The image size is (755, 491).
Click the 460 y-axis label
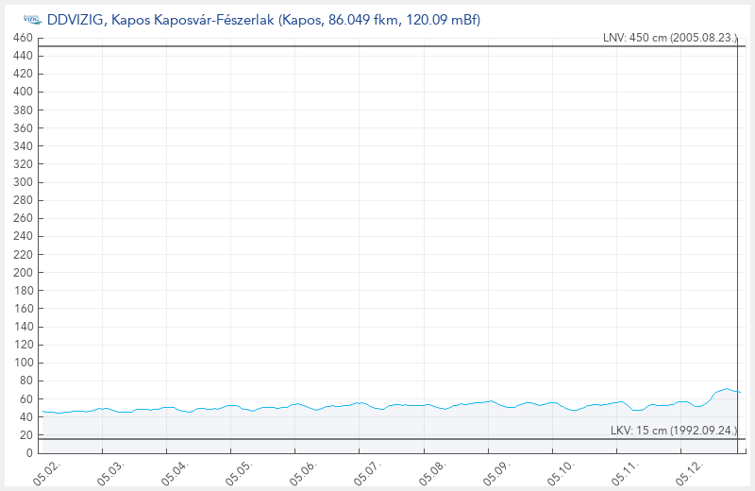(x=24, y=38)
